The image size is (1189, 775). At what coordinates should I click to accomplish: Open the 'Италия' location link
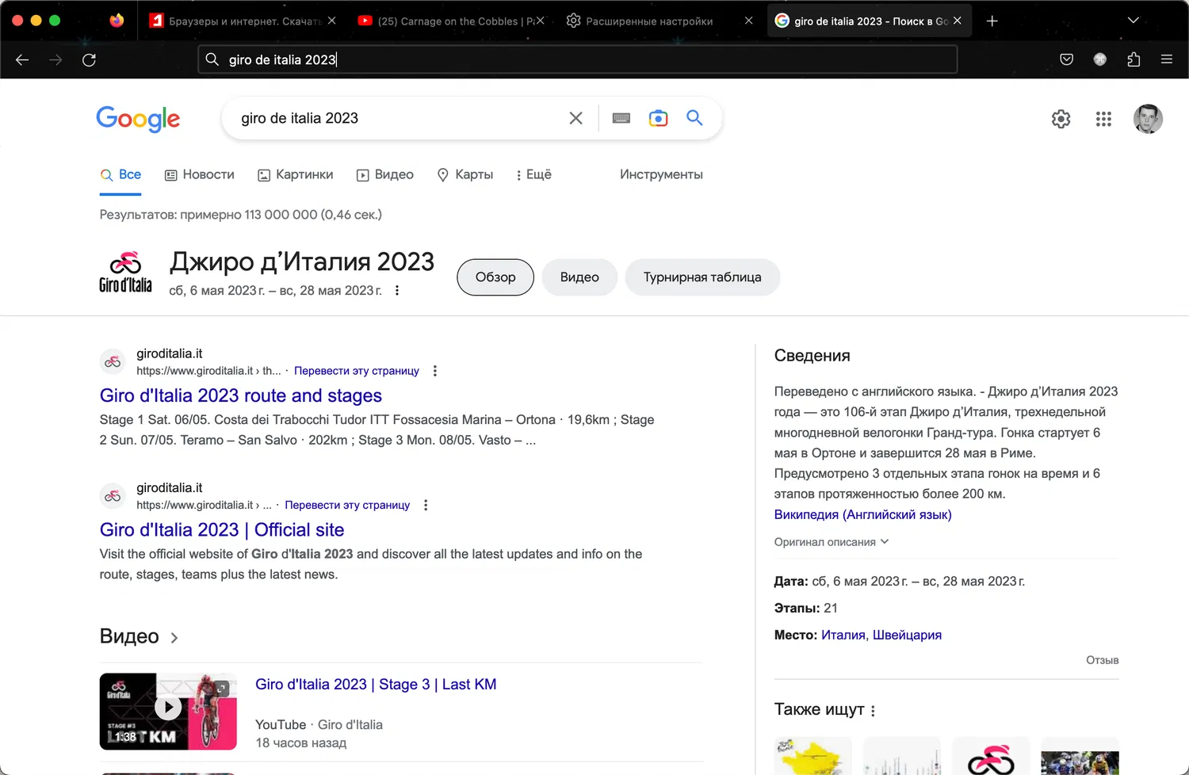(x=843, y=636)
